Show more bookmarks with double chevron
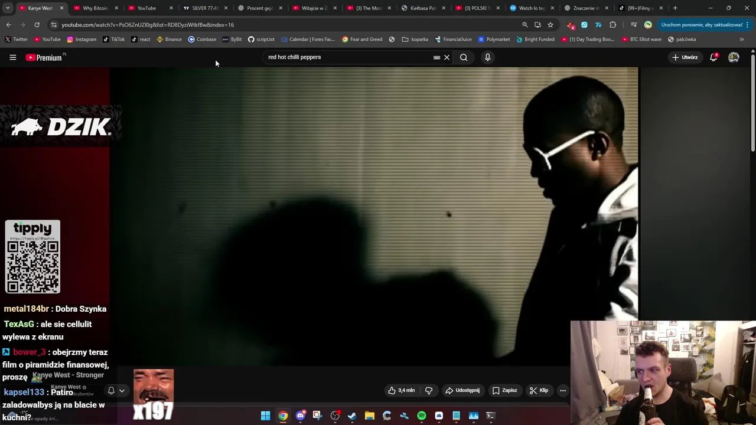756x425 pixels. [x=741, y=40]
